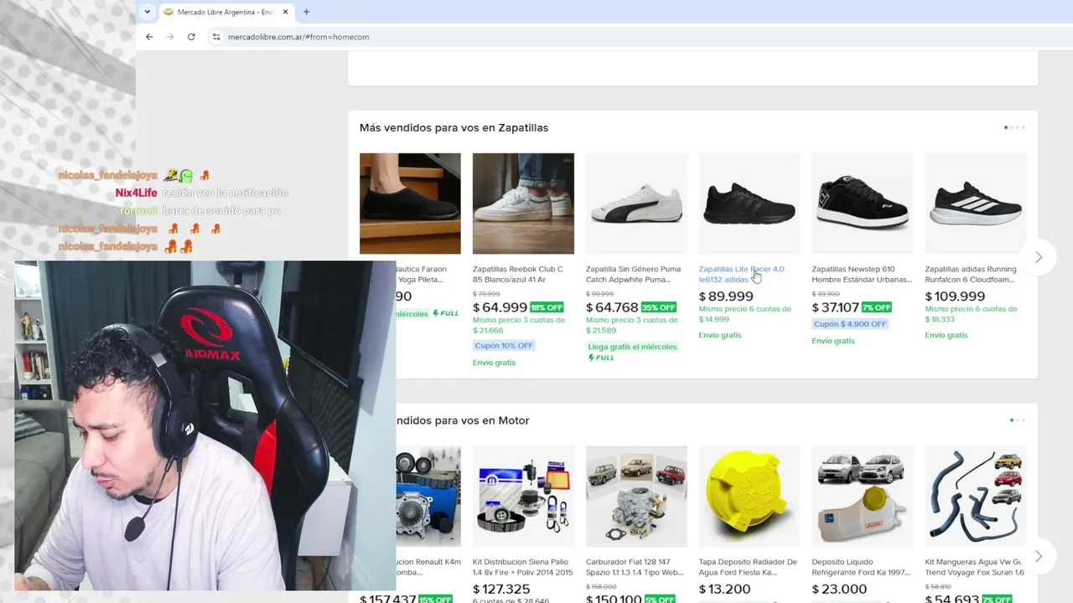
Task: Open Zapatillas adidas Running Runfalcon 6 title
Action: (x=971, y=275)
